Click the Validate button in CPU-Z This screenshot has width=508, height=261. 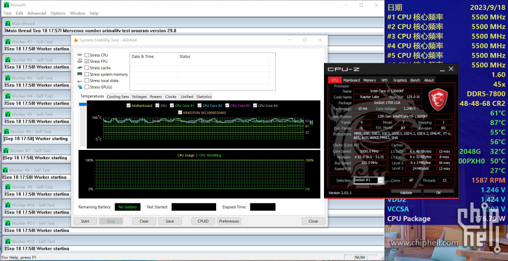[406, 193]
